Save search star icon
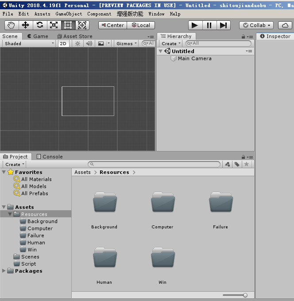294x301 pixels. tap(247, 164)
